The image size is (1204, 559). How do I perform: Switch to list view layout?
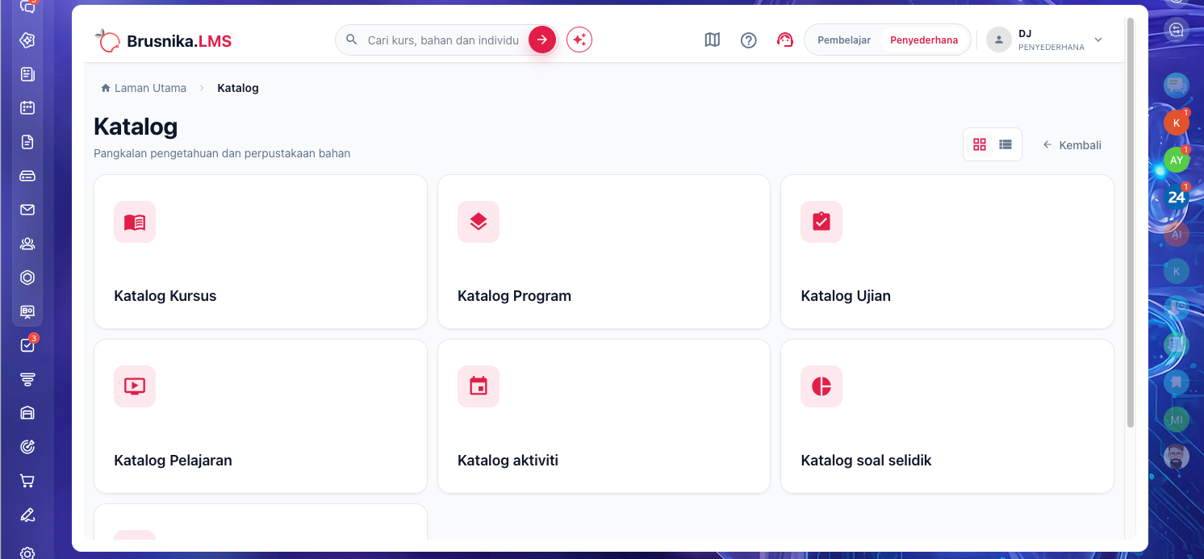pyautogui.click(x=1005, y=144)
